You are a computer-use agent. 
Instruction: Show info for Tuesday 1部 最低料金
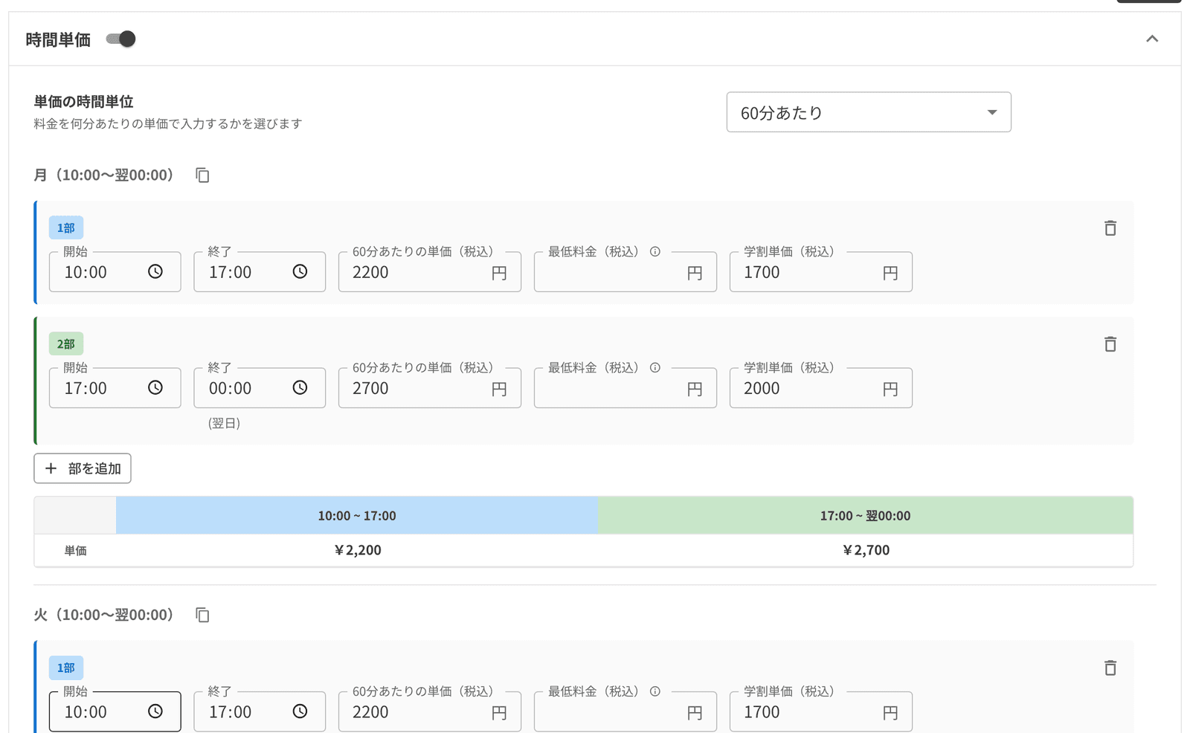coord(655,691)
